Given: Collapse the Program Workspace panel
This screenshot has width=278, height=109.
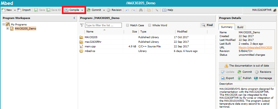Looking at the screenshot, I should 74,18.
